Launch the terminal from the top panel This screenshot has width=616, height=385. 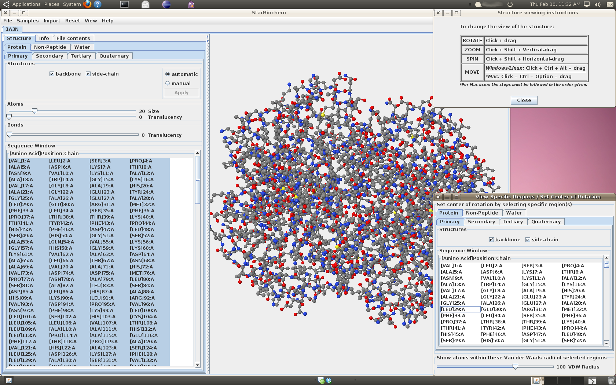(125, 4)
